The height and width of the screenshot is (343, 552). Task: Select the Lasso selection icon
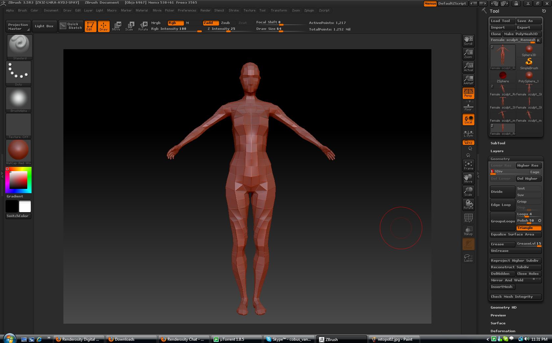tap(468, 257)
